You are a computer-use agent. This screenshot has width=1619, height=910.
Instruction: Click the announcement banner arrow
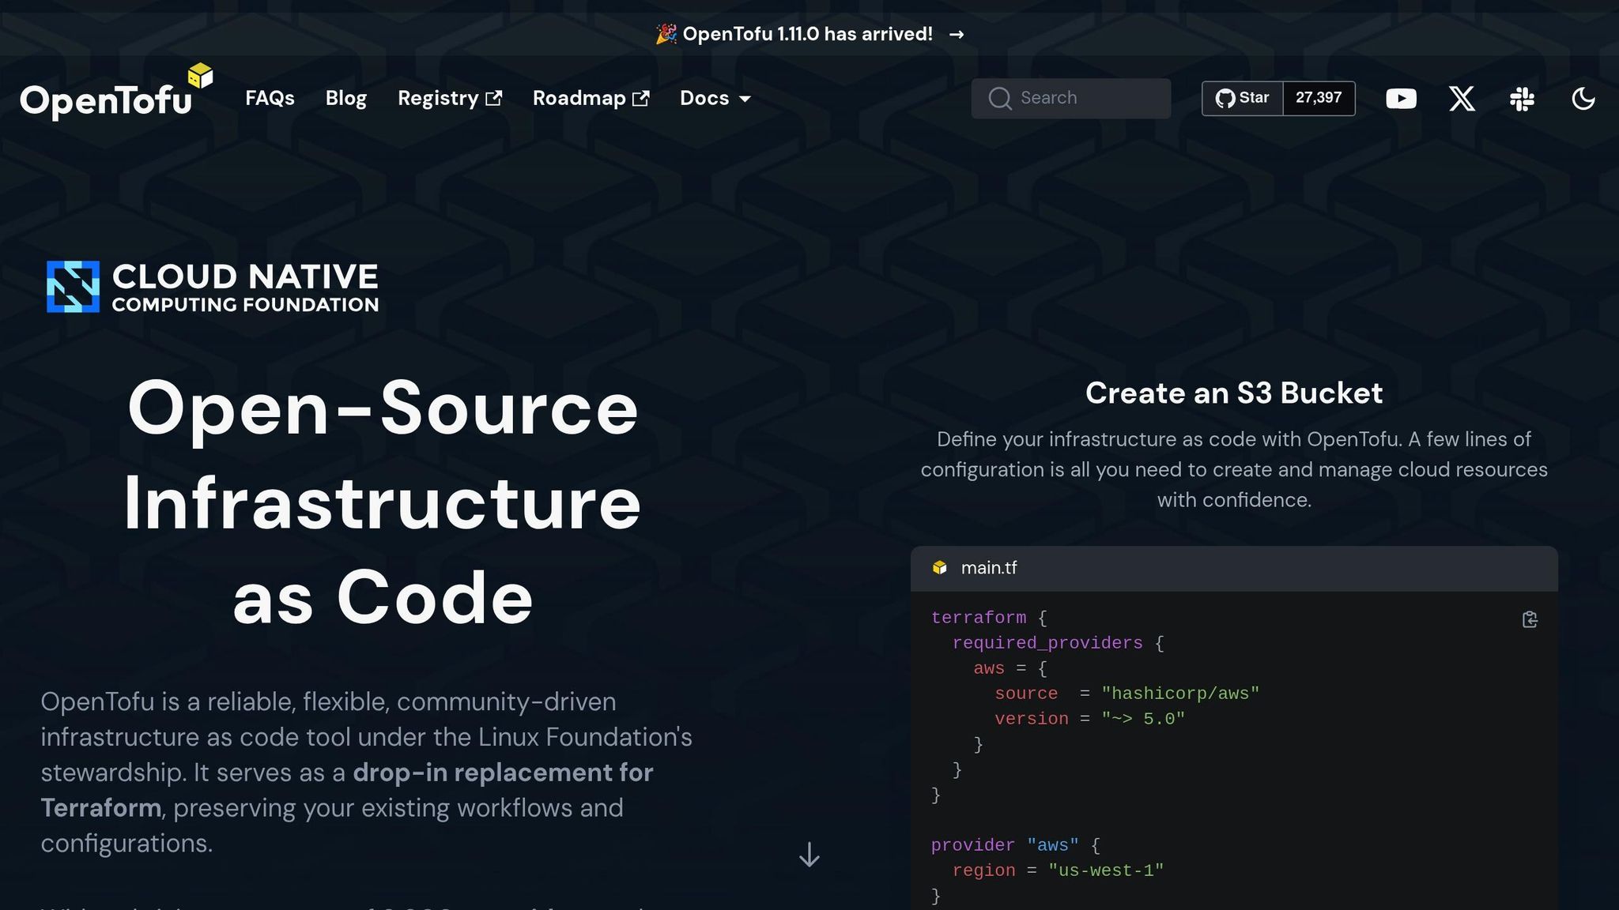(957, 35)
